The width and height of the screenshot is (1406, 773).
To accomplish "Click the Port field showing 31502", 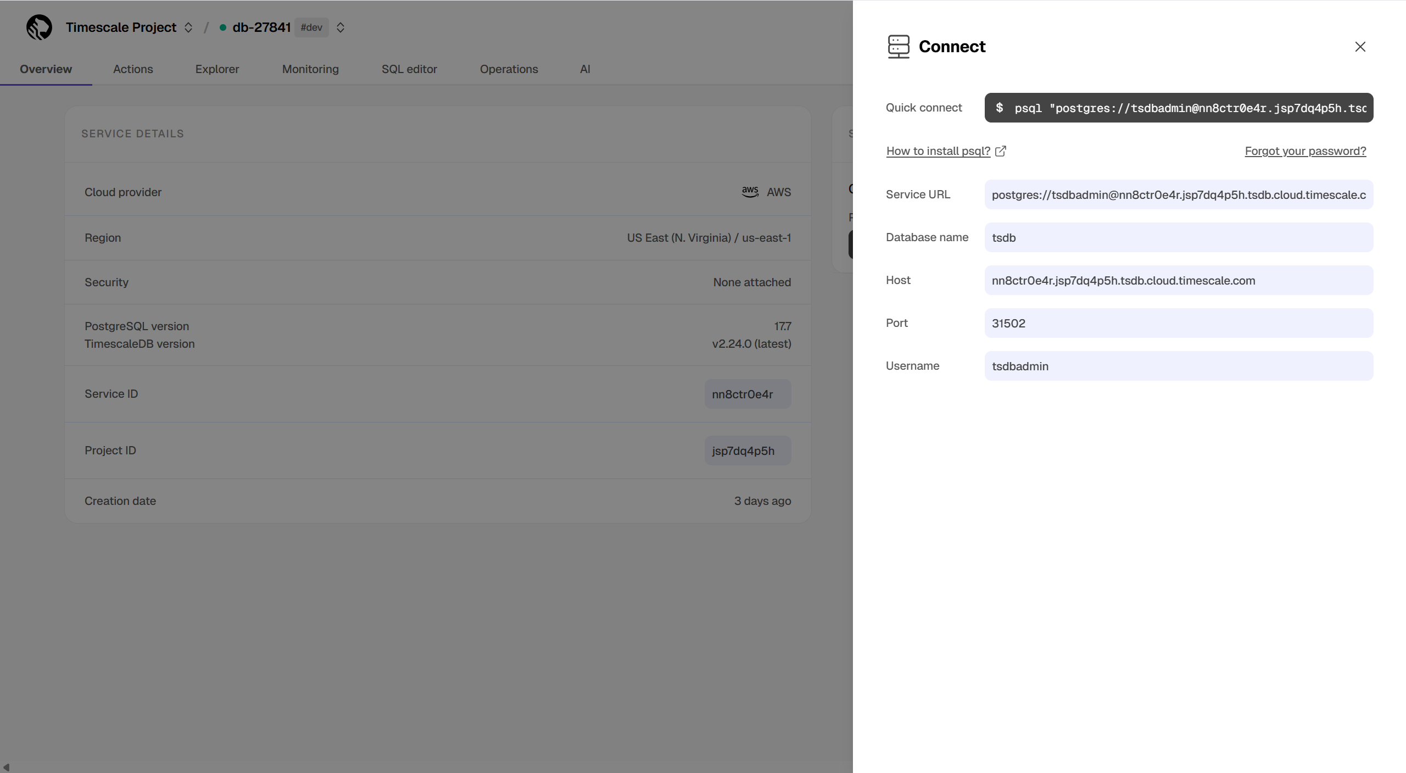I will coord(1179,323).
